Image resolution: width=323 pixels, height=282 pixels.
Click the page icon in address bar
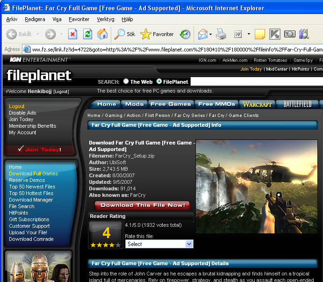tap(27, 50)
